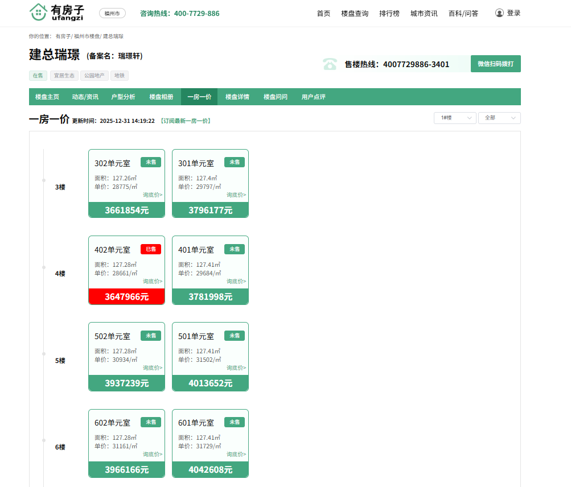Image resolution: width=571 pixels, height=487 pixels.
Task: Click the 未售 badge on unit 501
Action: click(234, 336)
